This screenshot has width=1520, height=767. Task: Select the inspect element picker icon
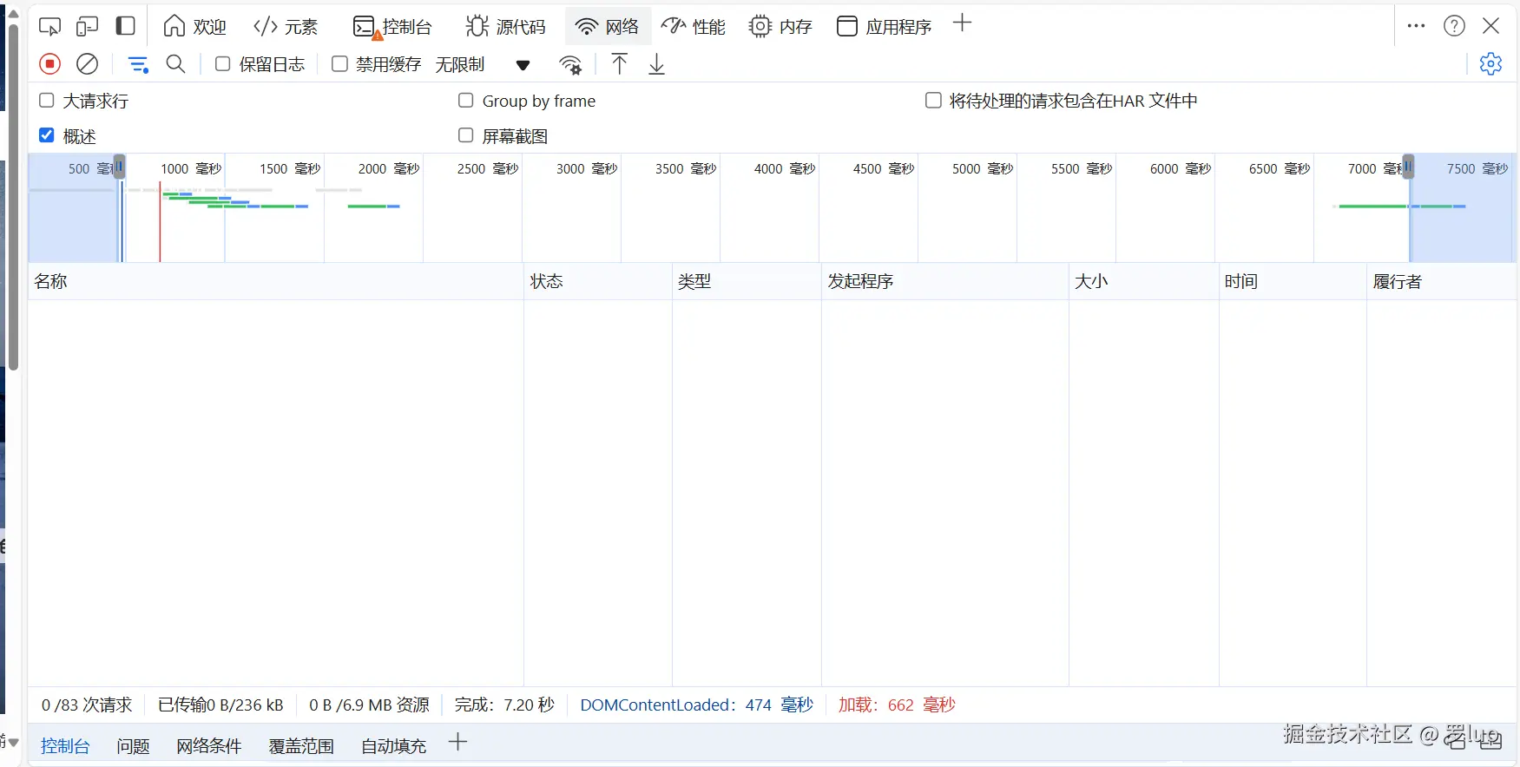(x=49, y=26)
